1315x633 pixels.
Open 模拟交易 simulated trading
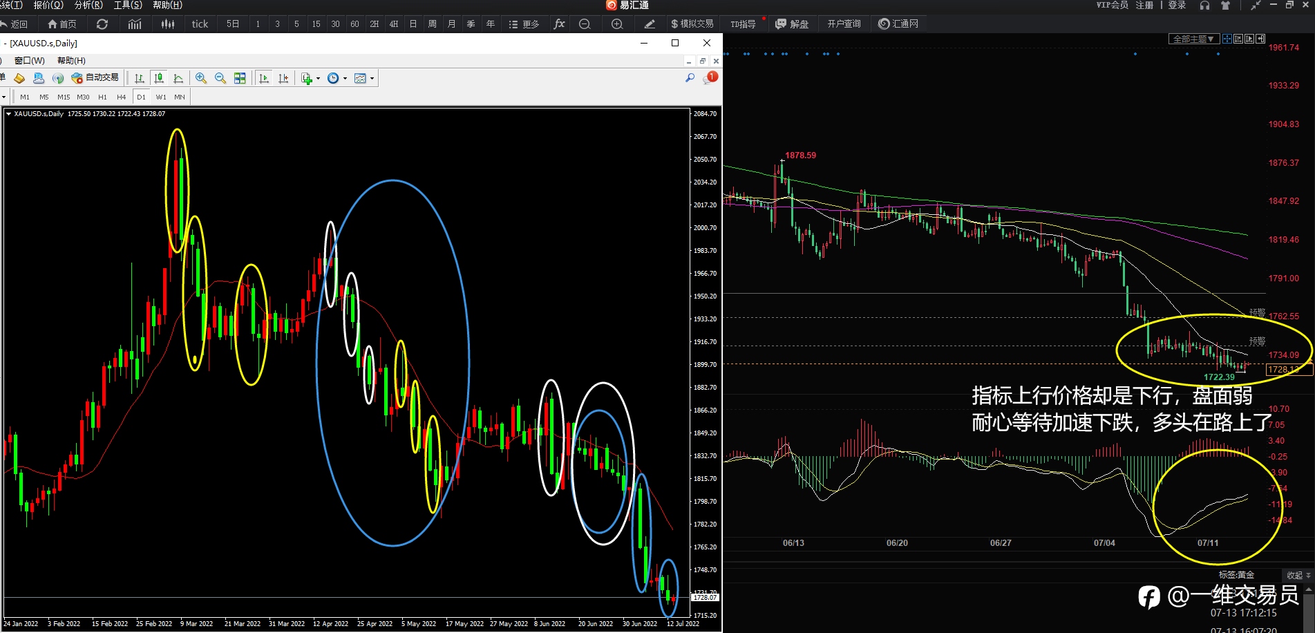(692, 24)
